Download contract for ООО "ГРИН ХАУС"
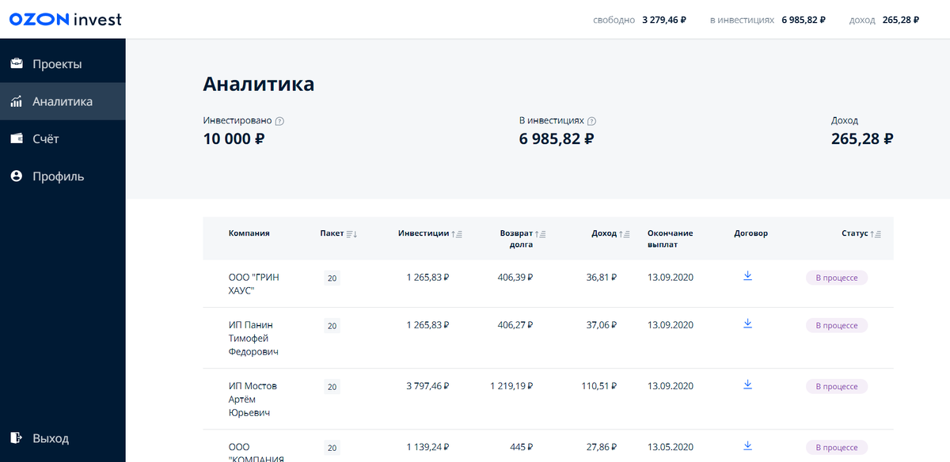This screenshot has height=462, width=950. (747, 277)
